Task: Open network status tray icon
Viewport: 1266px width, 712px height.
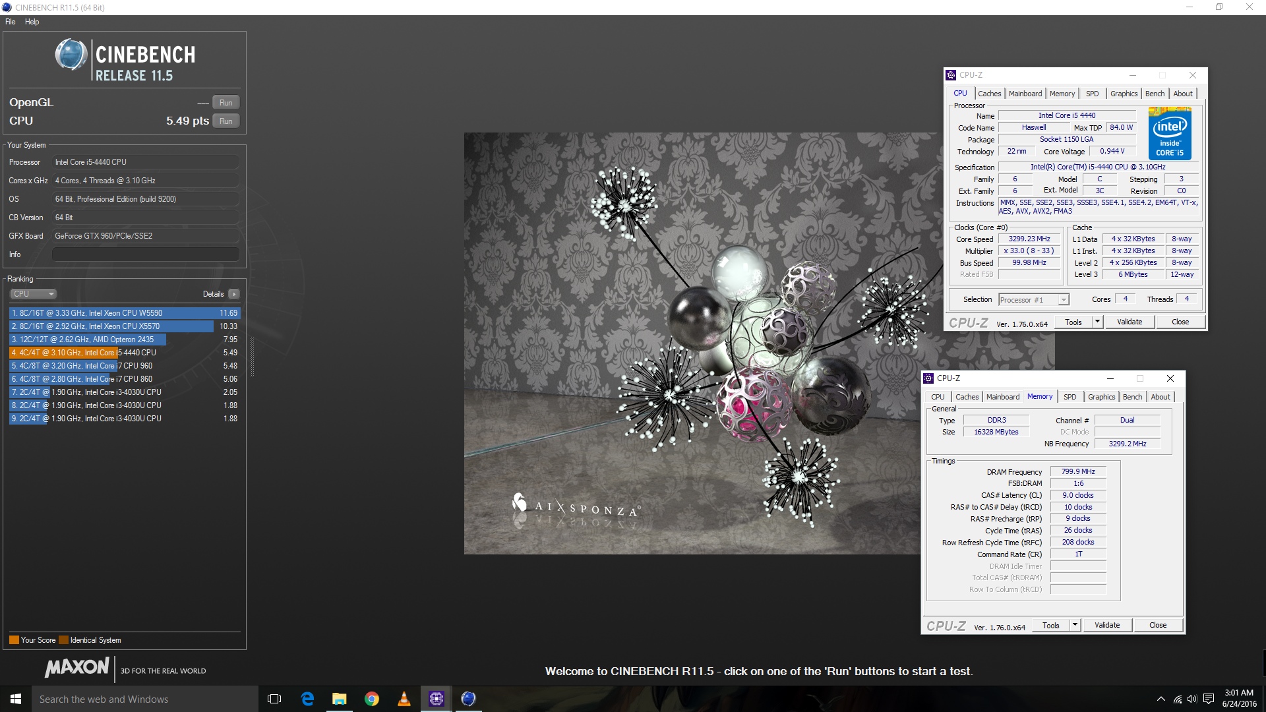Action: (1178, 699)
